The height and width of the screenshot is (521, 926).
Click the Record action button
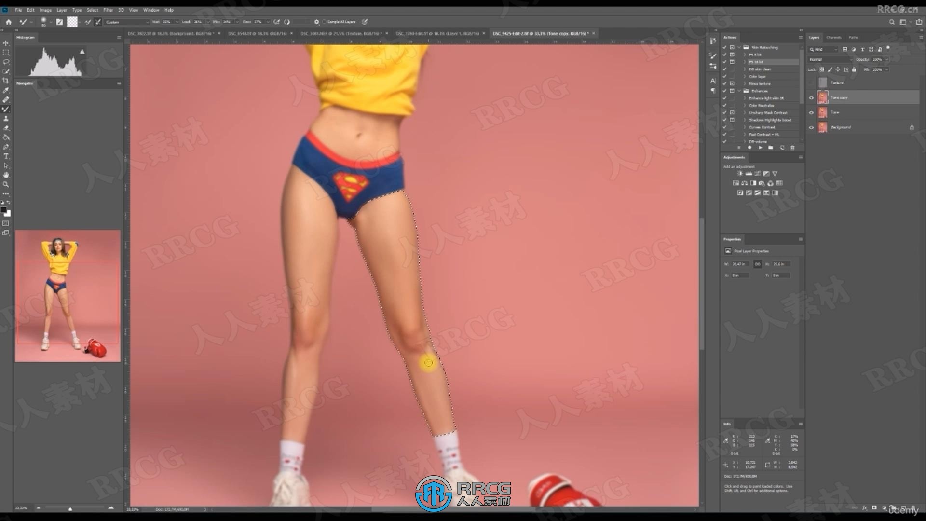(749, 148)
